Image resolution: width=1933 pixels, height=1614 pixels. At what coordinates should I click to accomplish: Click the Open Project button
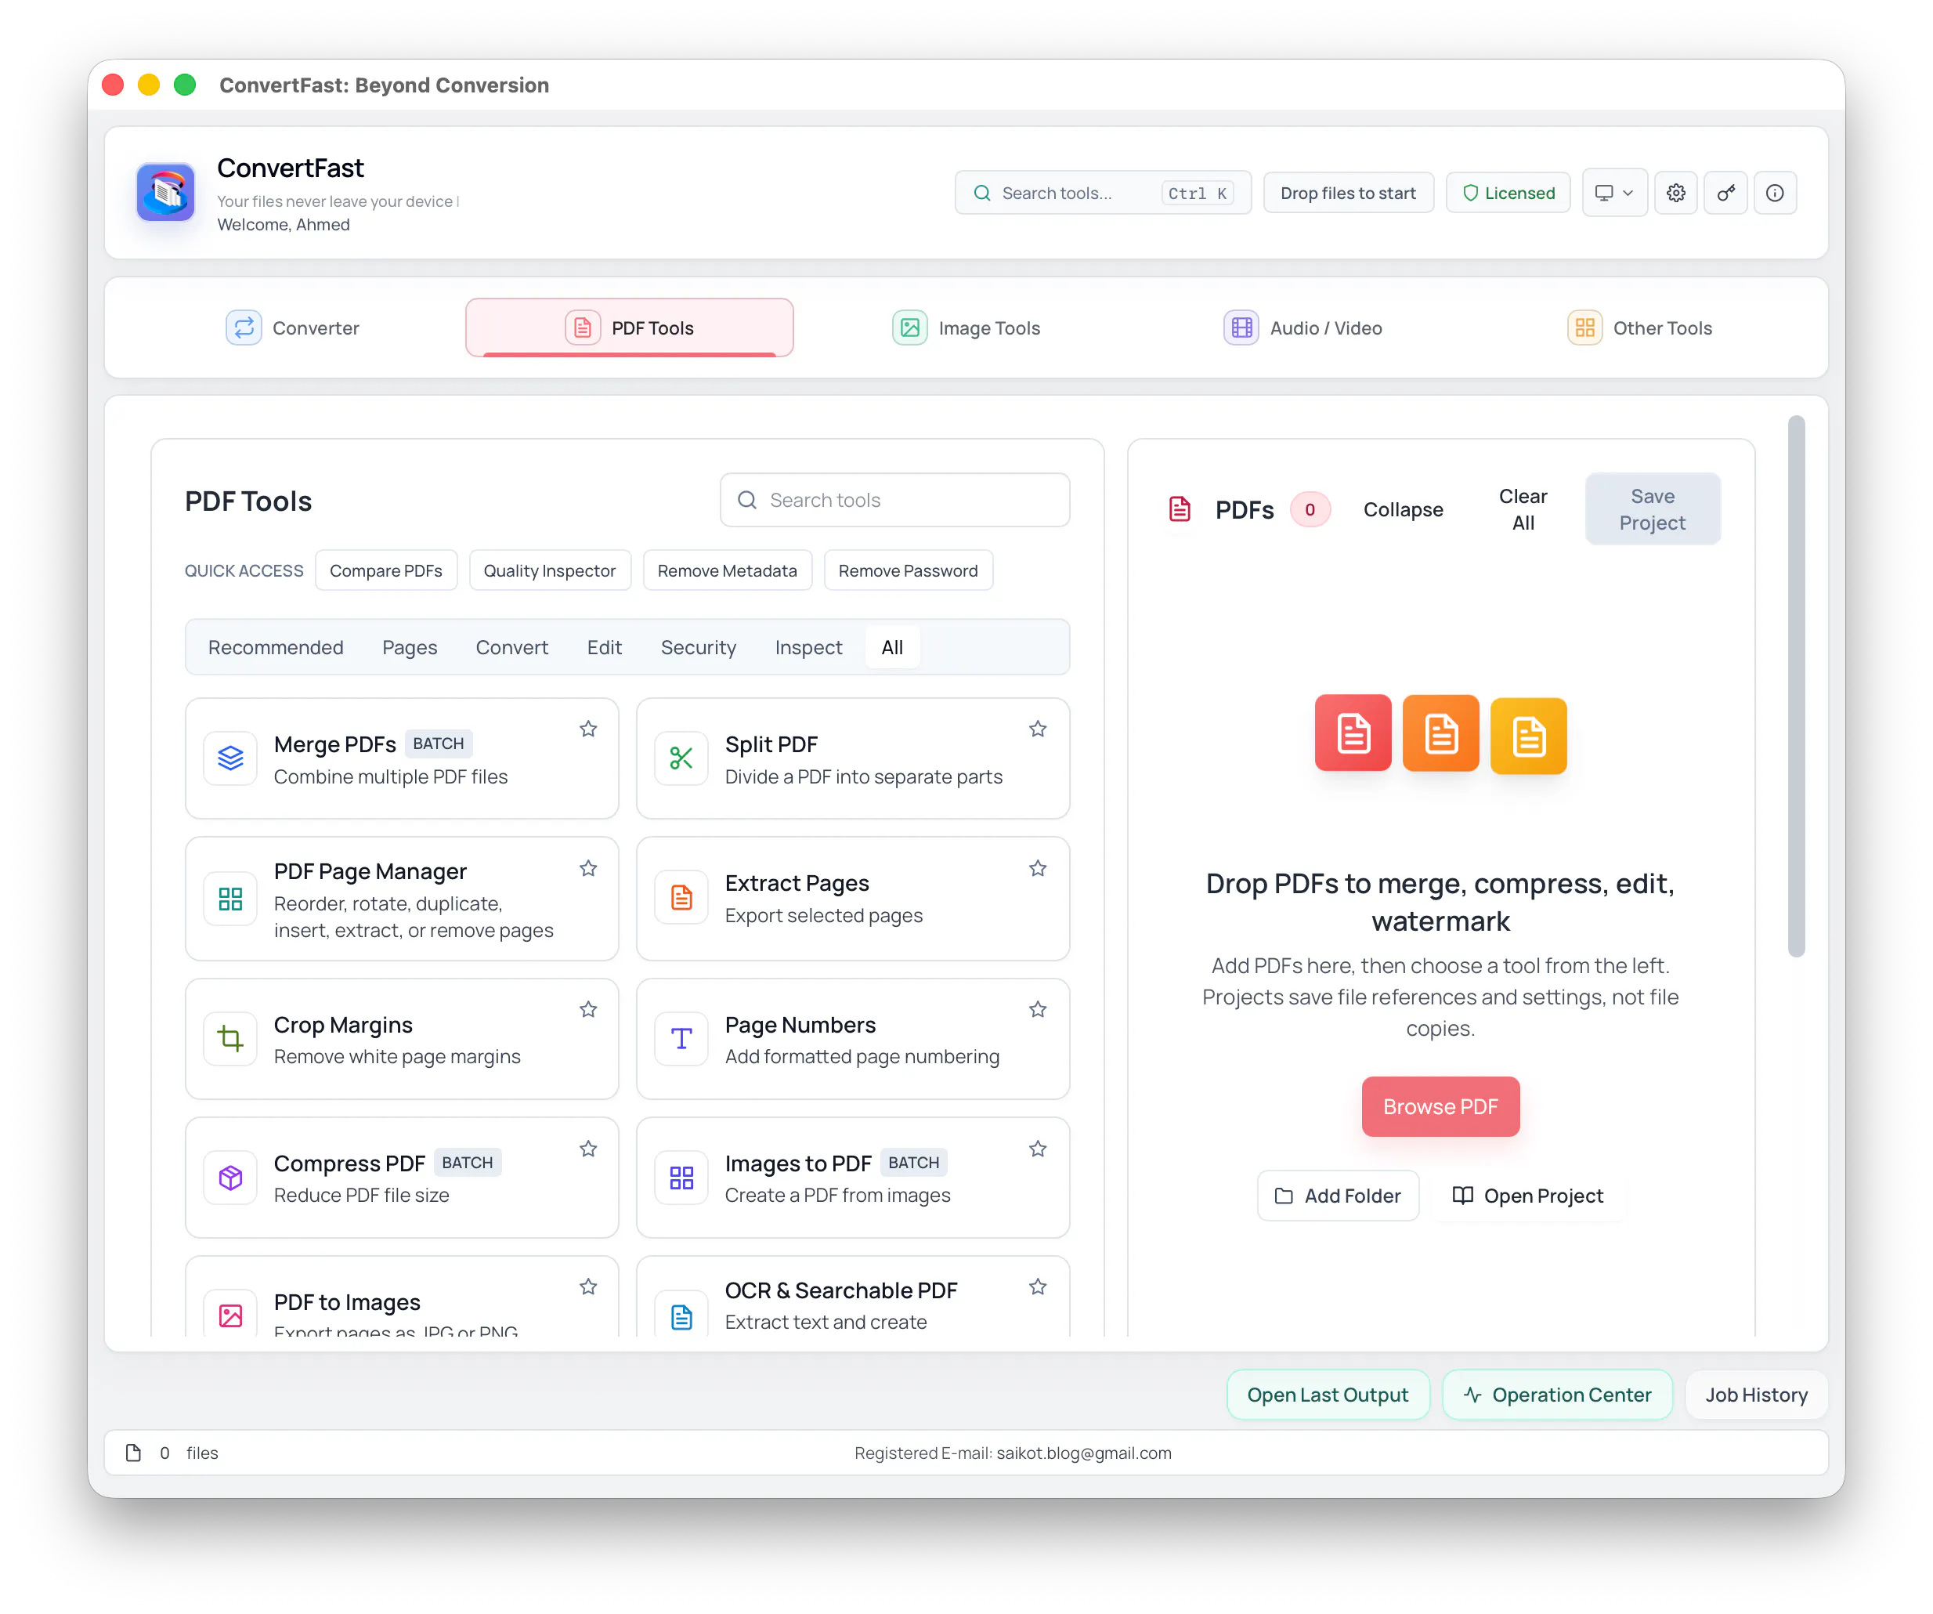pos(1528,1196)
